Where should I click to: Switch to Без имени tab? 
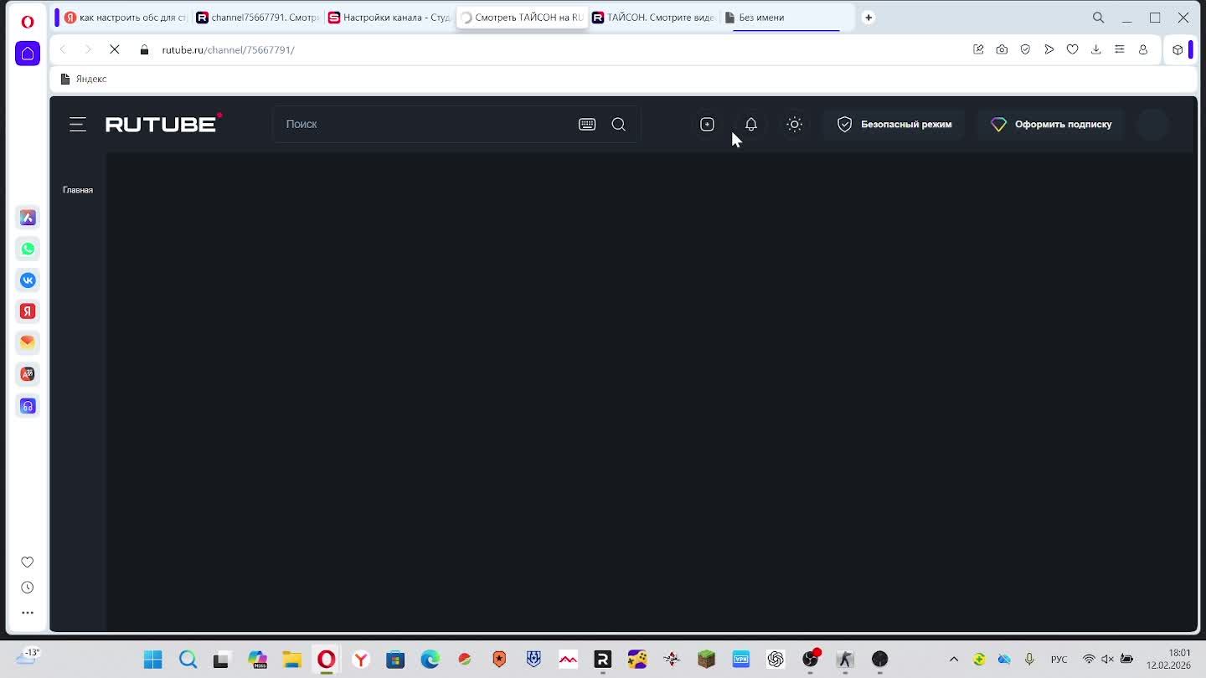[x=786, y=17]
